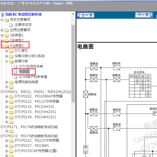Click the 电源和接地电路 folder icon
This screenshot has width=157, height=157.
pyautogui.click(x=11, y=82)
